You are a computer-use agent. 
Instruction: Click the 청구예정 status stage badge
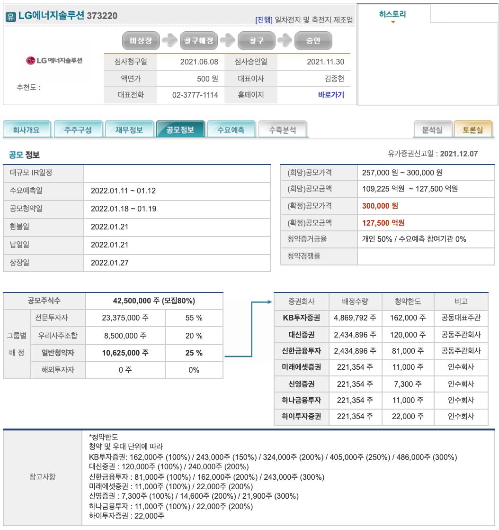pyautogui.click(x=198, y=41)
